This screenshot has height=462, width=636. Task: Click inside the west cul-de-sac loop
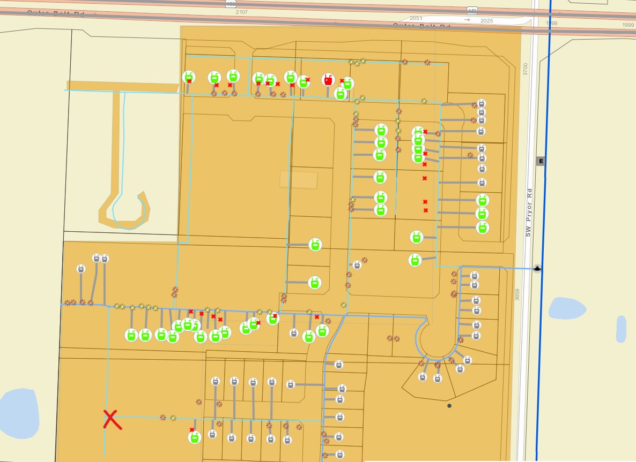coord(128,208)
